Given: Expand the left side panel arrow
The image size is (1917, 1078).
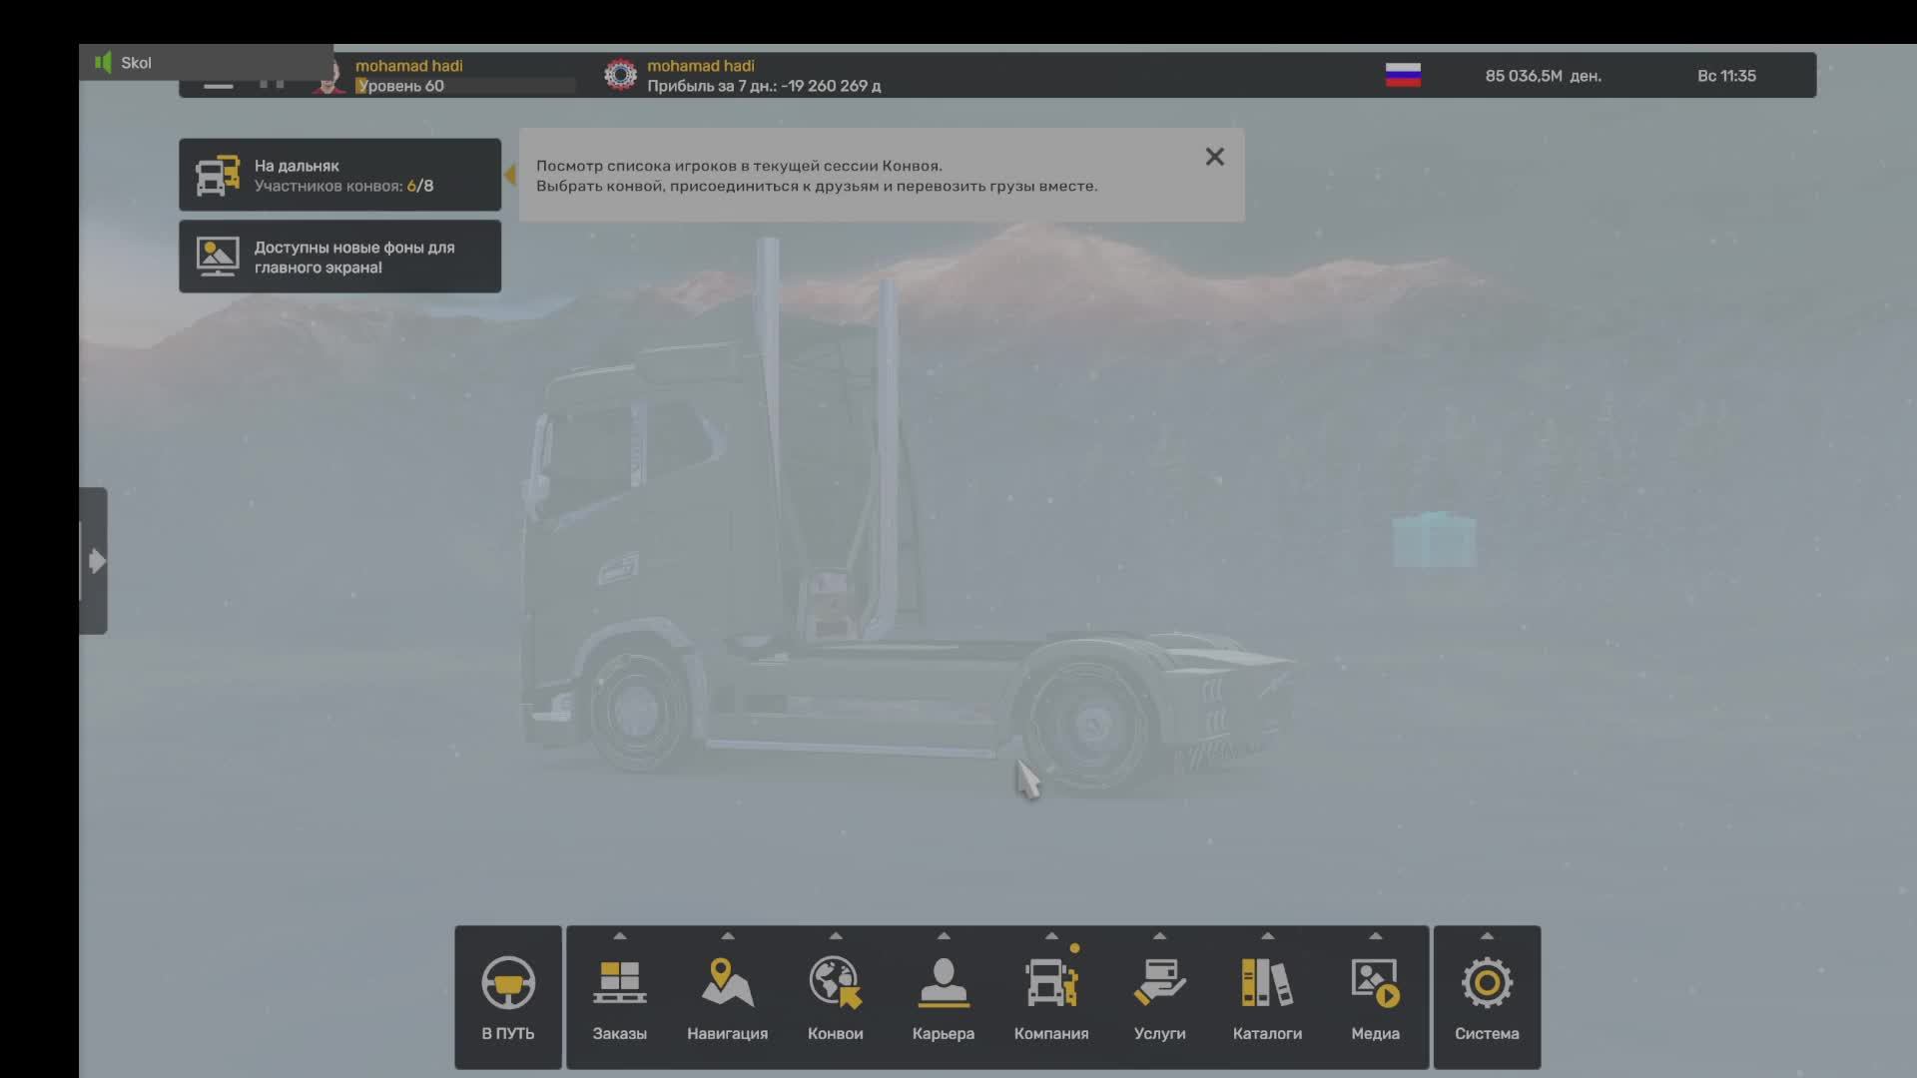Looking at the screenshot, I should coord(94,561).
